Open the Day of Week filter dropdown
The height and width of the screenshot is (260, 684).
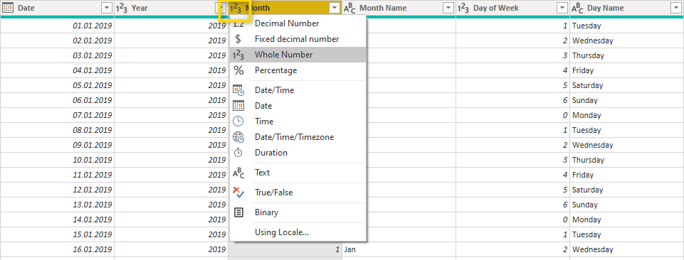coord(562,8)
